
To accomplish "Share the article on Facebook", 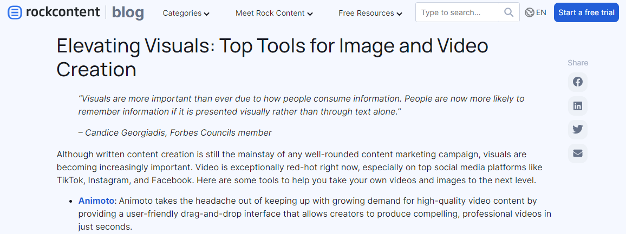I will click(578, 82).
